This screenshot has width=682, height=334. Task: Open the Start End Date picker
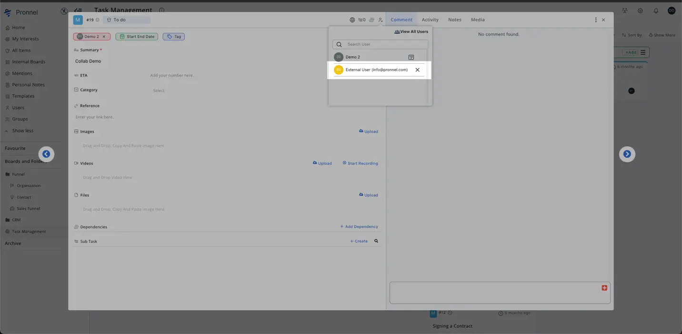pyautogui.click(x=137, y=37)
